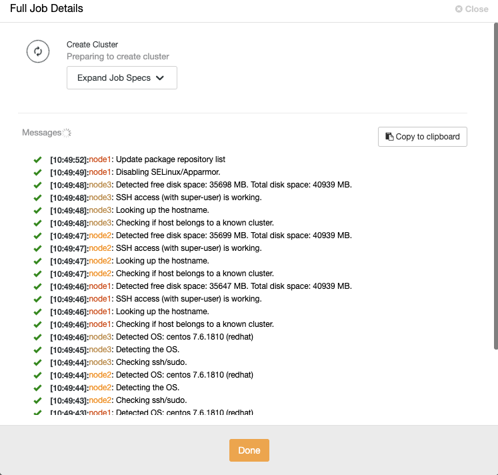This screenshot has height=475, width=498.
Task: Click the checkmark beside Update package repository list
Action: (37, 159)
